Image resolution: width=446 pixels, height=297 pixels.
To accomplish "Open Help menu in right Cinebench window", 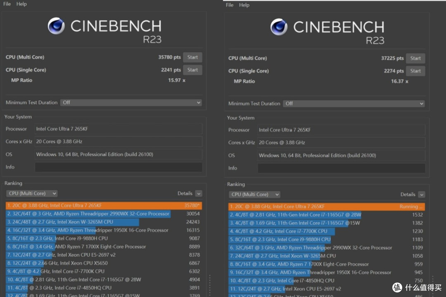I will coord(244,5).
